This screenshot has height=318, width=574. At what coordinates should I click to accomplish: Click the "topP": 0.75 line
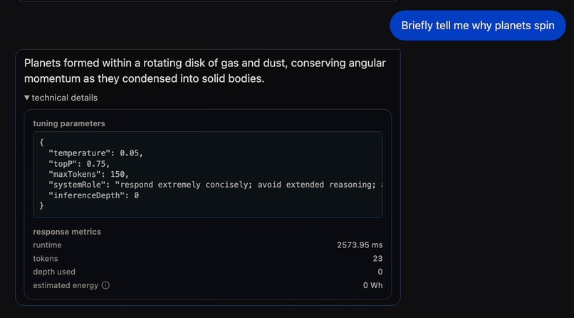click(78, 163)
